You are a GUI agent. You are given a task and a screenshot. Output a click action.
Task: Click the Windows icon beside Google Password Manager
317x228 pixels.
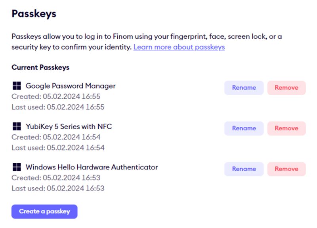point(16,86)
